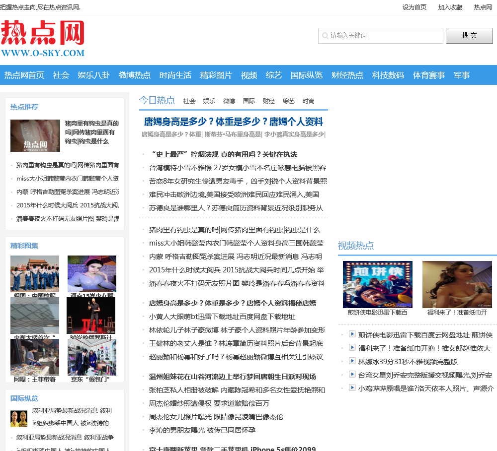This screenshot has width=497, height=451.
Task: Open 娱乐八卦 navigation item
Action: (x=94, y=75)
